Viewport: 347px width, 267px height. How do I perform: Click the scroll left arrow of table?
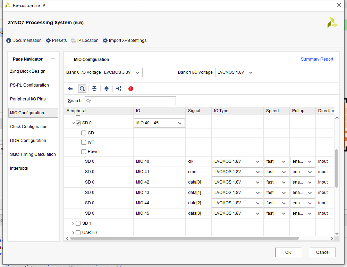click(x=67, y=239)
